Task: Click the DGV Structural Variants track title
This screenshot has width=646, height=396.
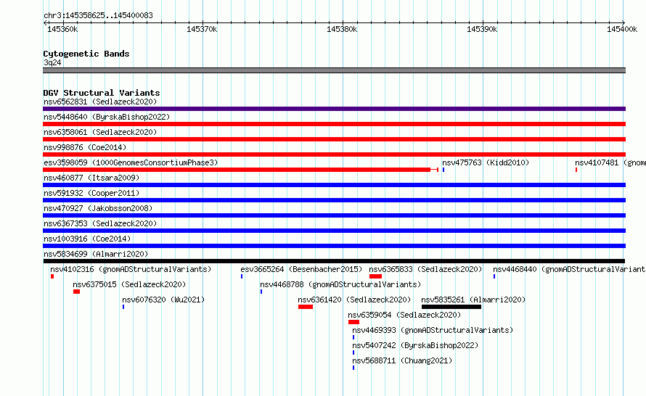Action: pos(102,93)
